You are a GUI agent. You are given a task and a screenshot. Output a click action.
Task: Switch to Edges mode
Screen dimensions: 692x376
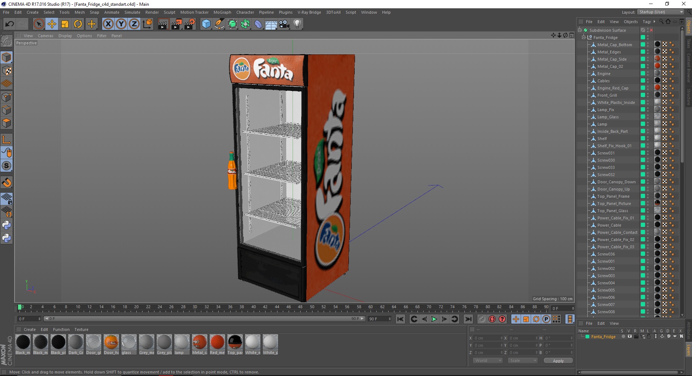click(6, 110)
